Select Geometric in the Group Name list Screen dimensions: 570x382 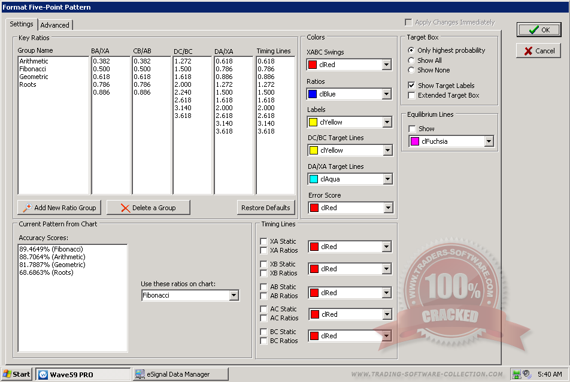[x=34, y=77]
